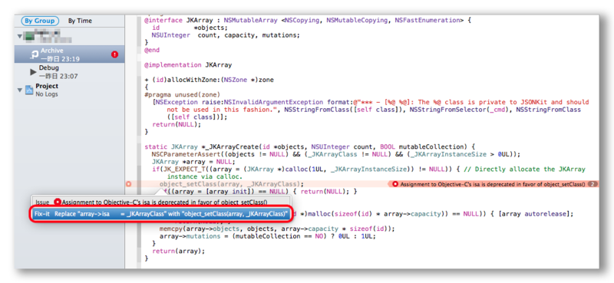Click the Debug play arrow icon
This screenshot has width=614, height=283.
[x=33, y=72]
